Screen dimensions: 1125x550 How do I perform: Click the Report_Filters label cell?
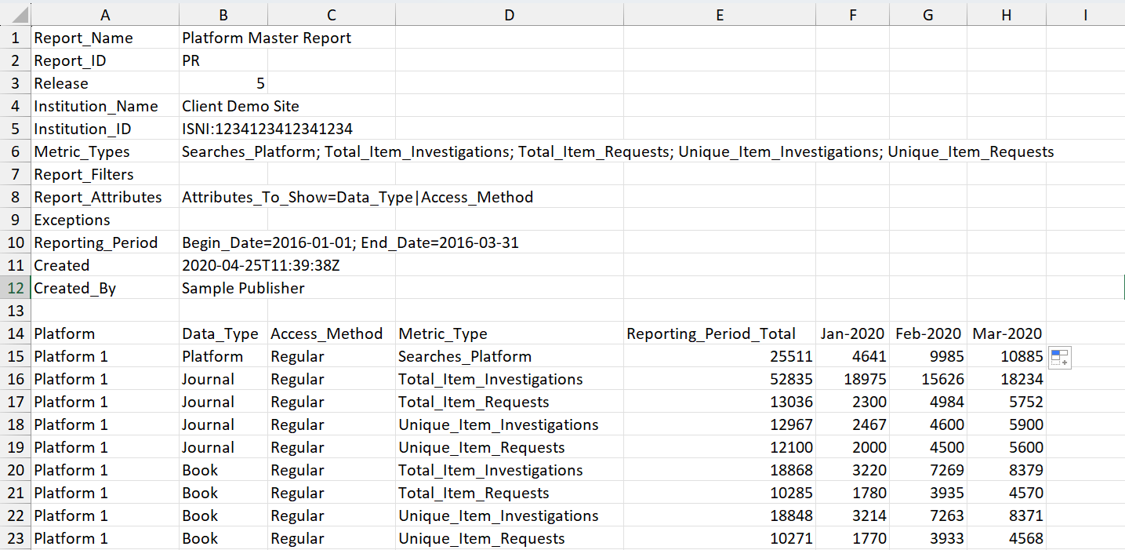pos(105,174)
